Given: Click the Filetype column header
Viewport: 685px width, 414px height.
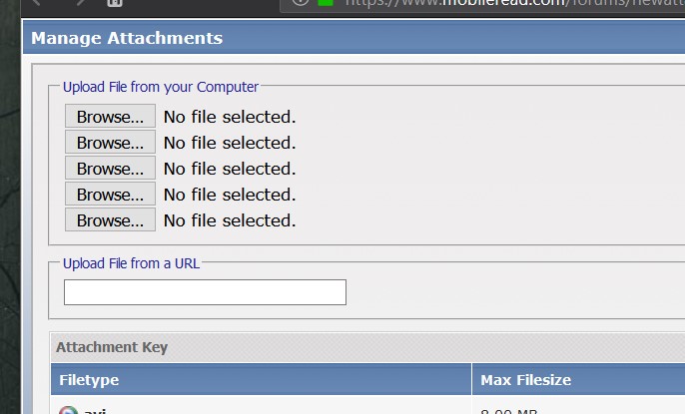Looking at the screenshot, I should click(89, 380).
